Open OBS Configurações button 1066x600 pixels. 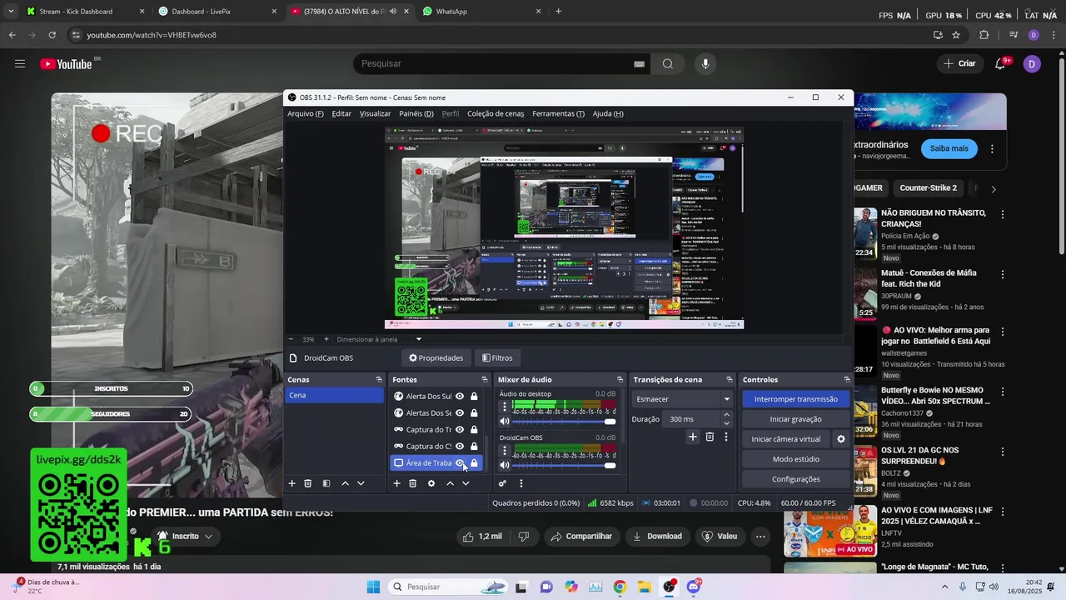pos(796,479)
